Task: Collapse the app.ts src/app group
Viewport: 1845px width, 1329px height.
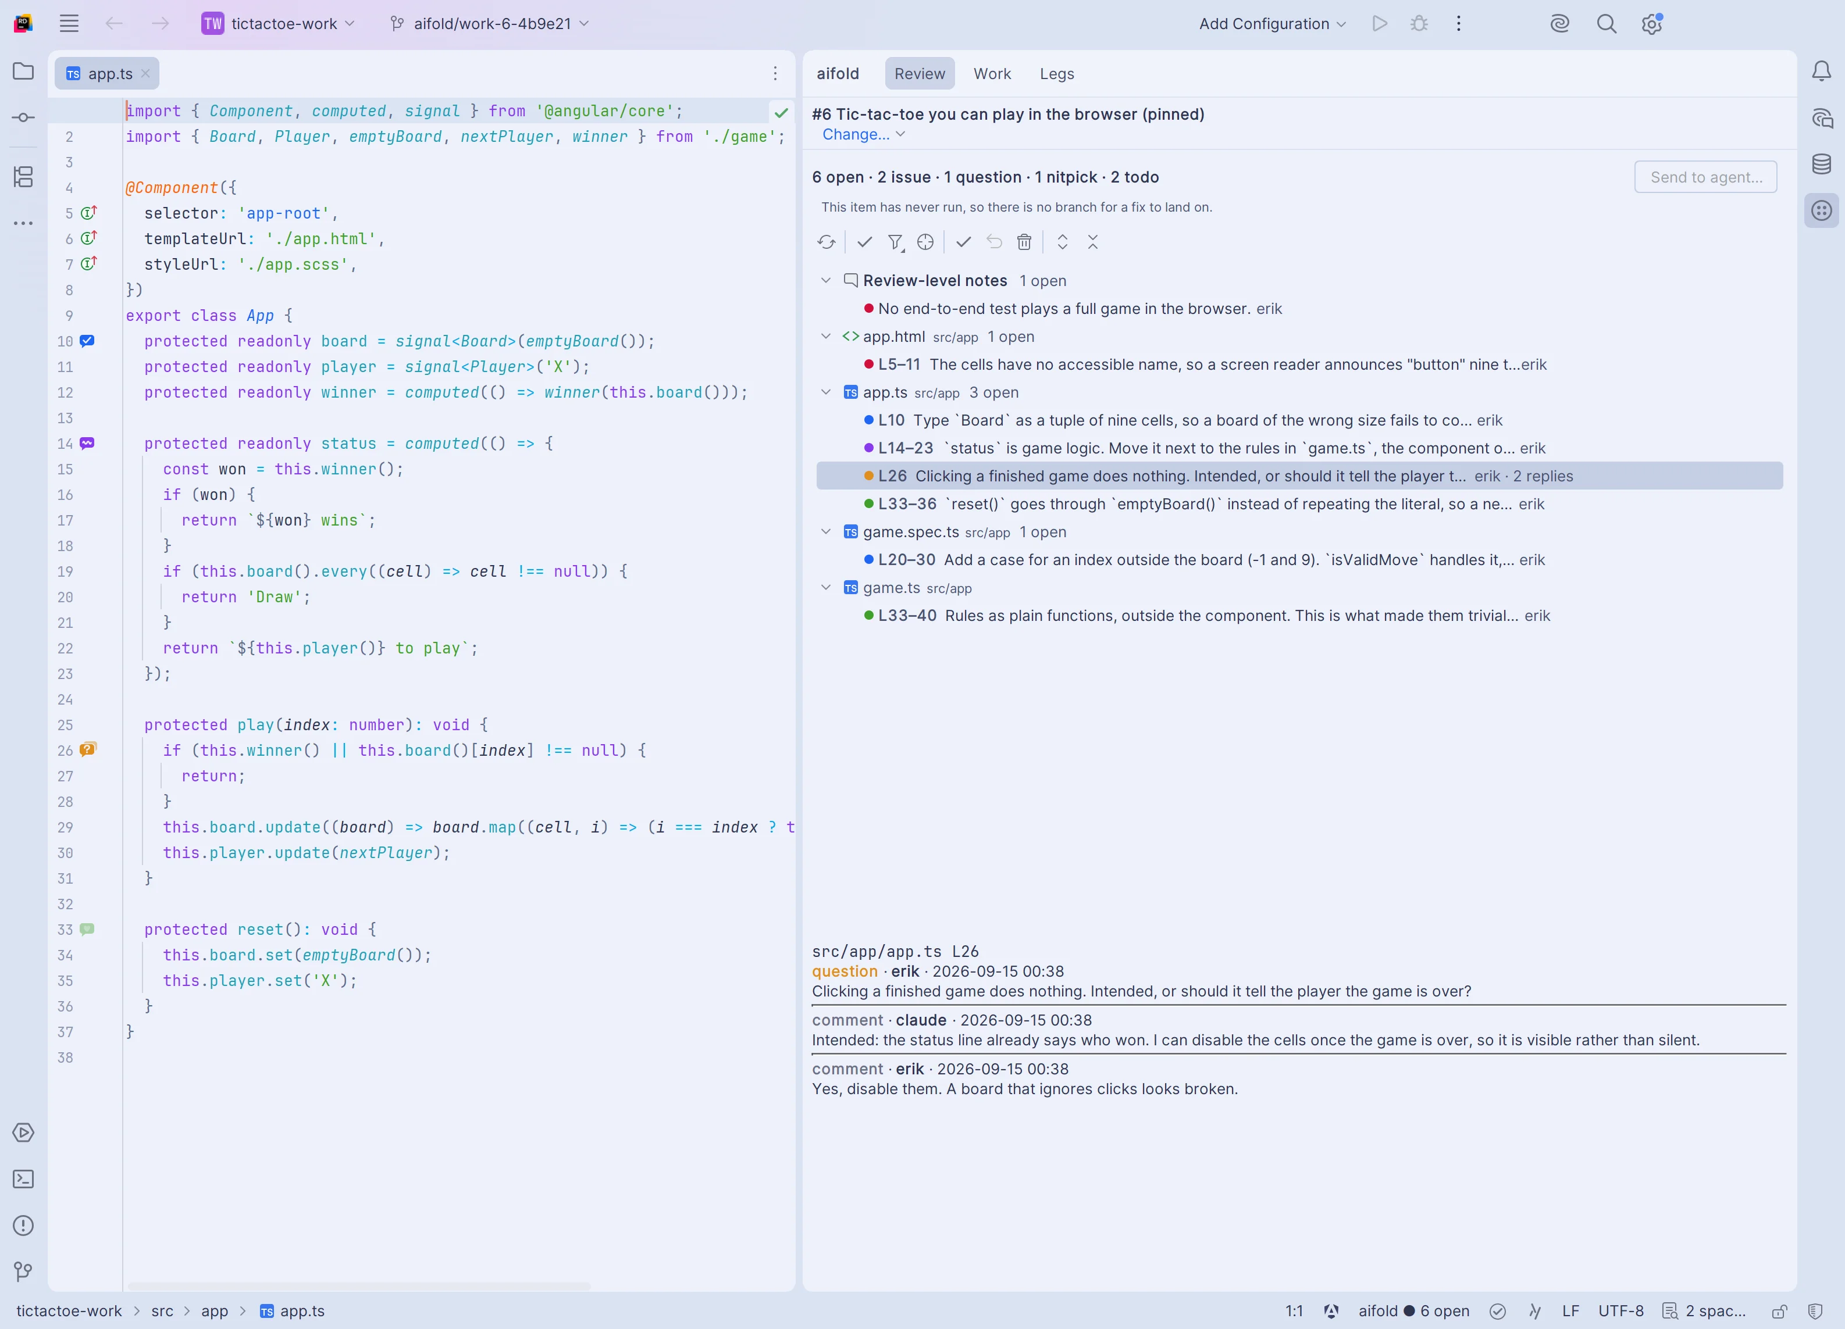Action: click(x=826, y=392)
